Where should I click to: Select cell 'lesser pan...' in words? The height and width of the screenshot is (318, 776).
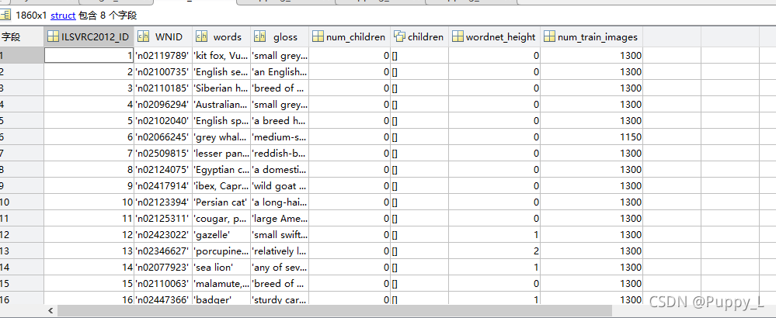(221, 153)
